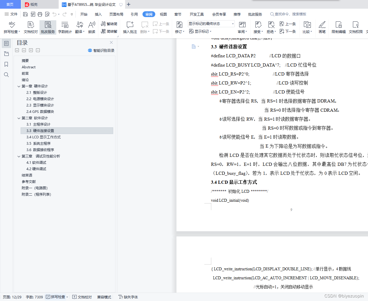Screen dimensions: 368x301
Task: Select the 画笔 pen tool
Action: [x=322, y=27]
